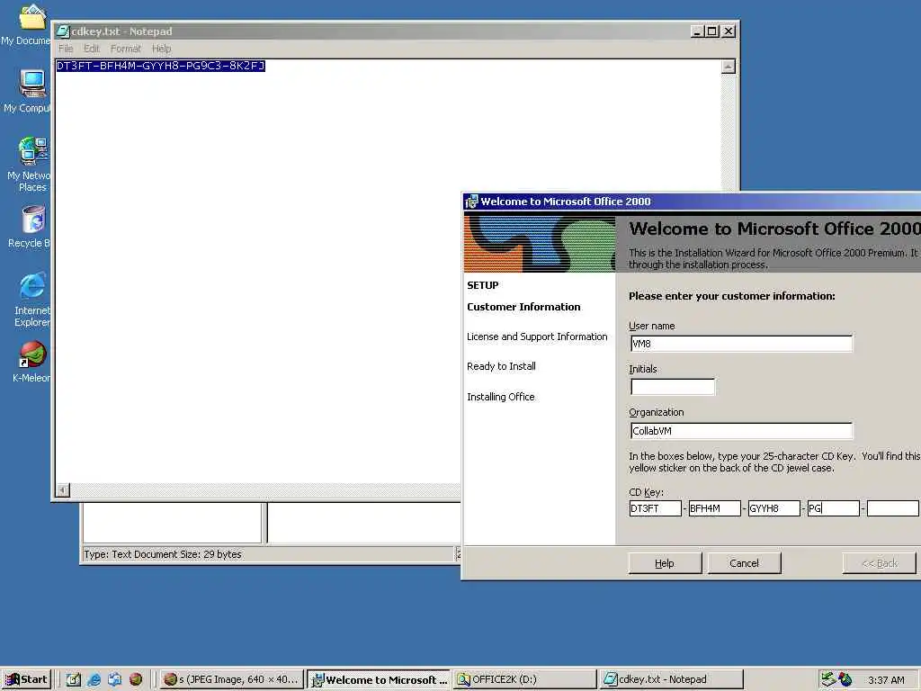Click License and Support Information step
921x691 pixels.
537,337
